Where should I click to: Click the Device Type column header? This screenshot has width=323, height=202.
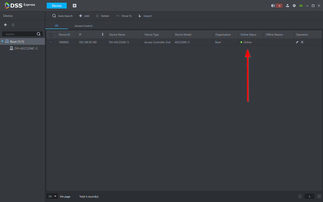[158, 35]
